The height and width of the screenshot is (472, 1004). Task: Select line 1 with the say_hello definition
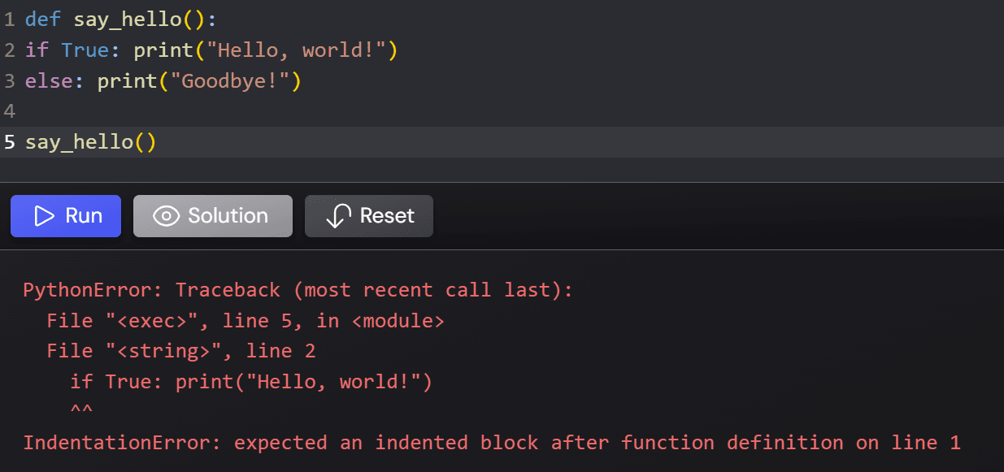[x=122, y=19]
